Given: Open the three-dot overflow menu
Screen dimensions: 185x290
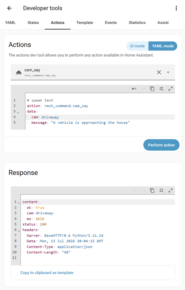Looking at the screenshot, I should 176,8.
